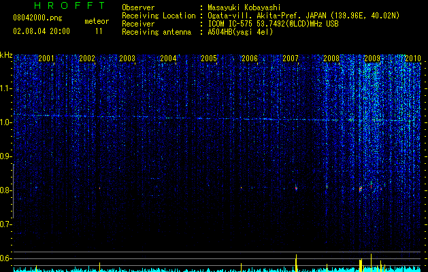The height and width of the screenshot is (272, 428).
Task: Click the 0.8 kHz axis label
Action: 5,190
